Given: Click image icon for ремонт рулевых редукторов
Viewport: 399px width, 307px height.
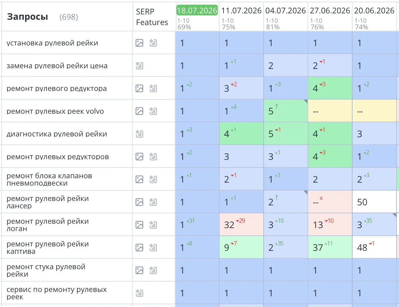Looking at the screenshot, I should (x=139, y=157).
